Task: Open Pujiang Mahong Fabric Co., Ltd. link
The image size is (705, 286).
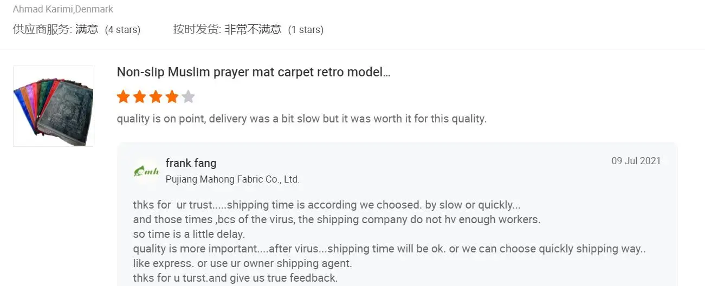Action: pos(232,179)
